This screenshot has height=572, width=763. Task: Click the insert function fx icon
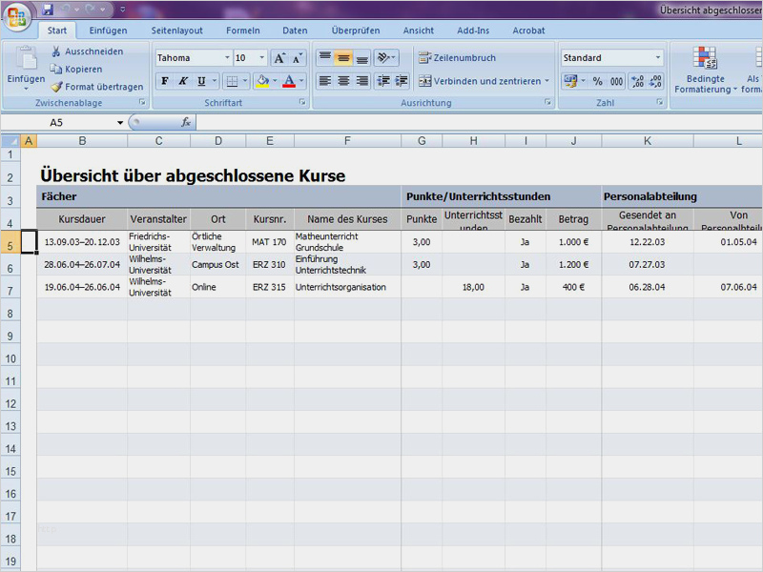tap(186, 123)
